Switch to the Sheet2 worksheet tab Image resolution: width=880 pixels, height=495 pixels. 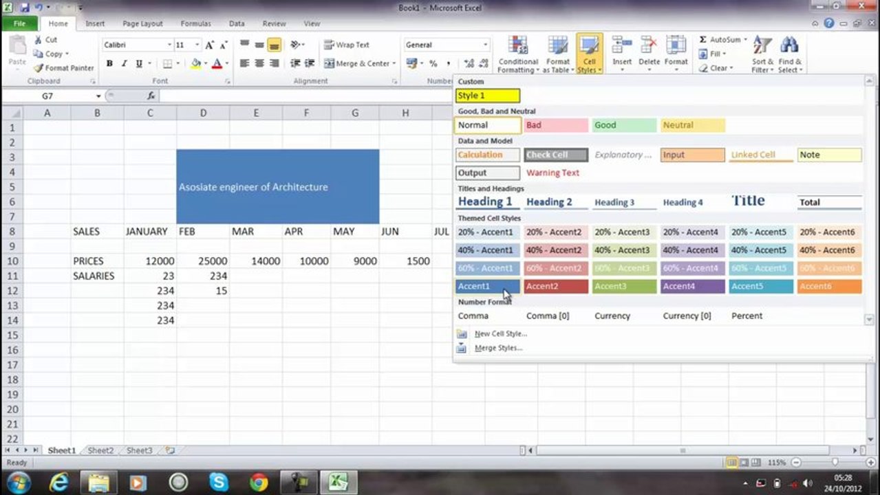100,451
